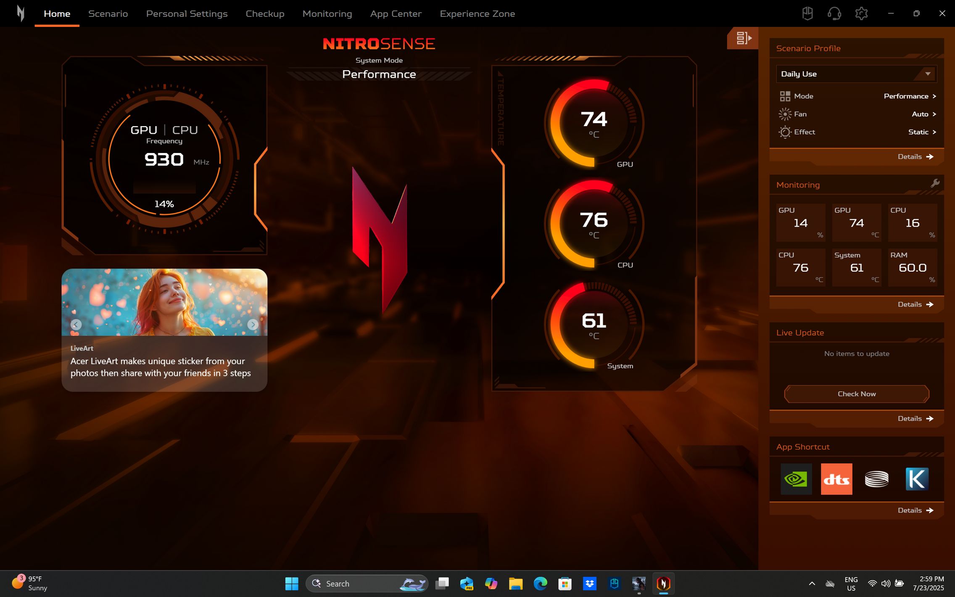955x597 pixels.
Task: Launch the coiled rings app shortcut
Action: (876, 479)
